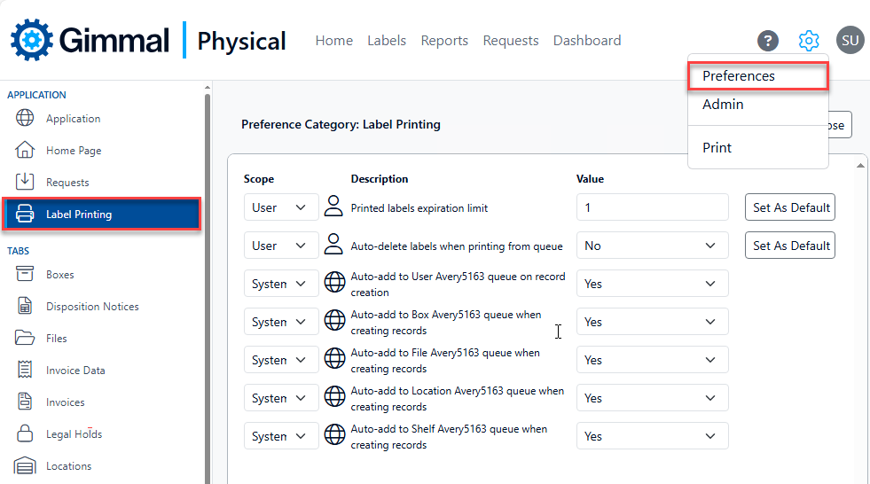Go to the Reports navigation link
870x484 pixels.
tap(444, 41)
